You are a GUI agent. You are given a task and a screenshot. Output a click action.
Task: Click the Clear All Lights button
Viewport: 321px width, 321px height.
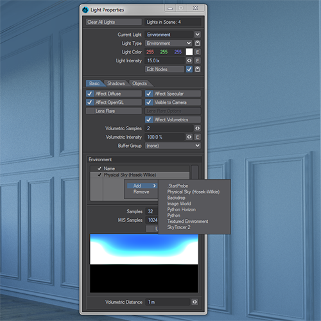click(114, 22)
